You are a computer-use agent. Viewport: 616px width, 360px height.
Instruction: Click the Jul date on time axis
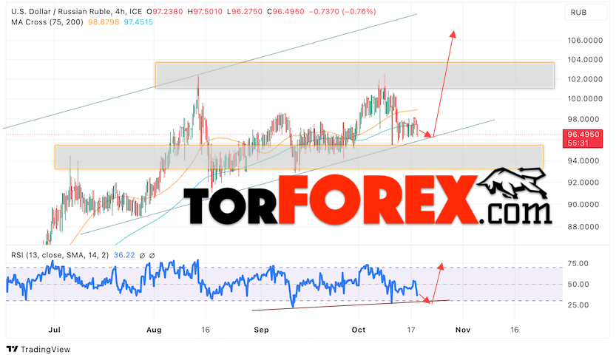click(54, 330)
